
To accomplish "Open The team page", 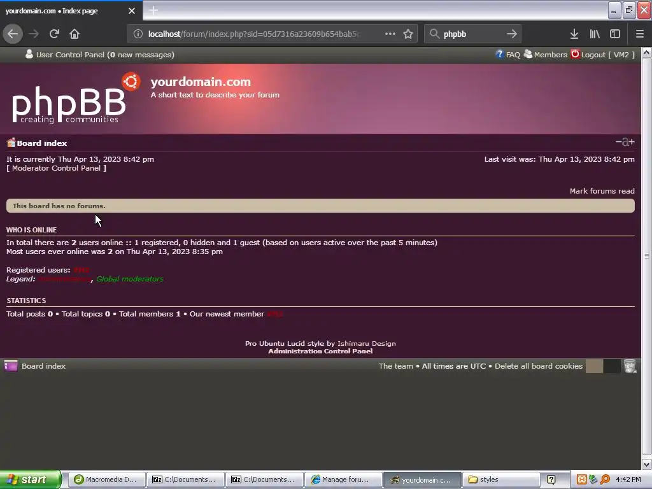I will (395, 366).
